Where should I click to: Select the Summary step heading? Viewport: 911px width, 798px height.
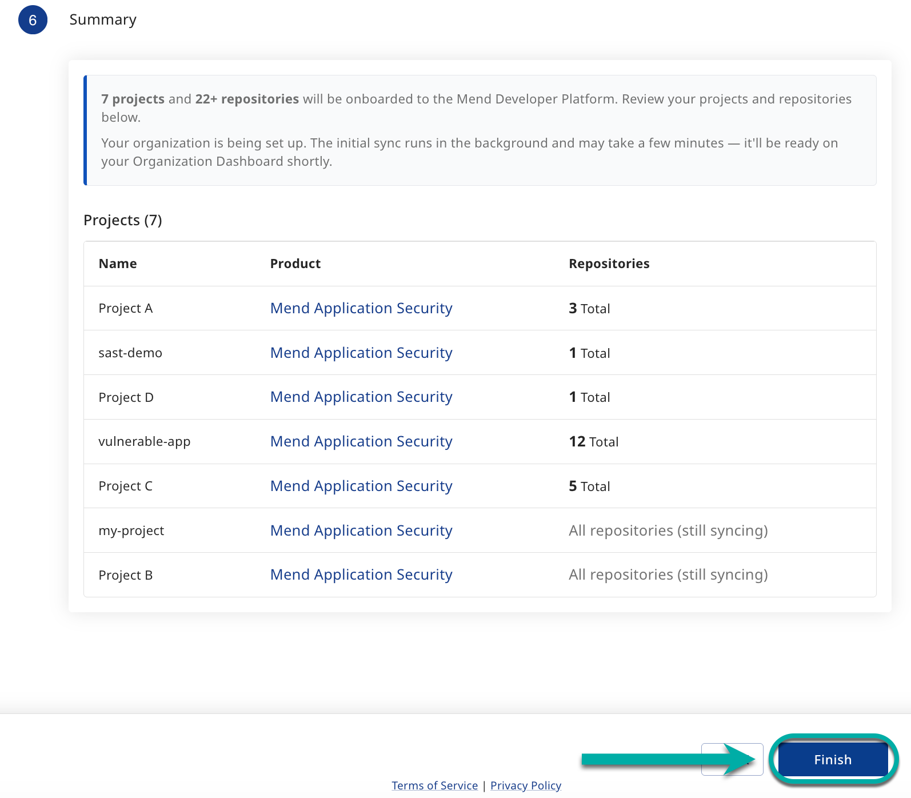pos(103,20)
